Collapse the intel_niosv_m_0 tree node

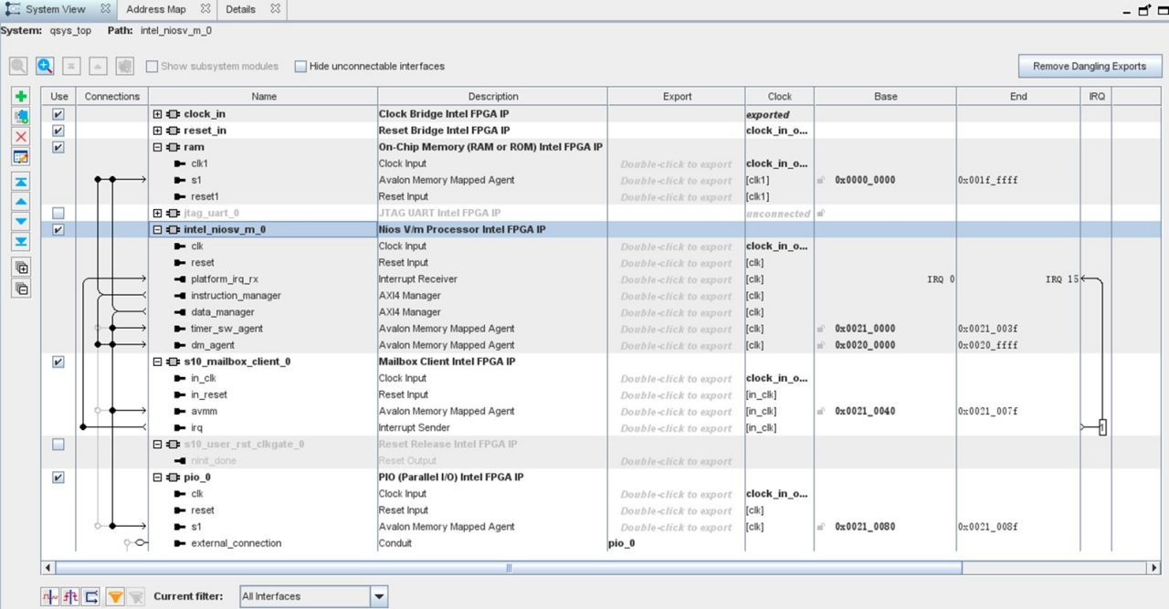tap(157, 229)
